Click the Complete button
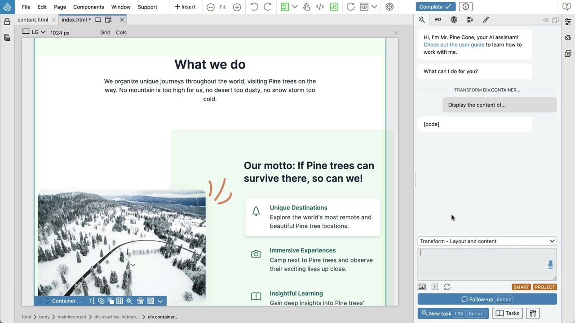This screenshot has height=323, width=575. [x=436, y=7]
